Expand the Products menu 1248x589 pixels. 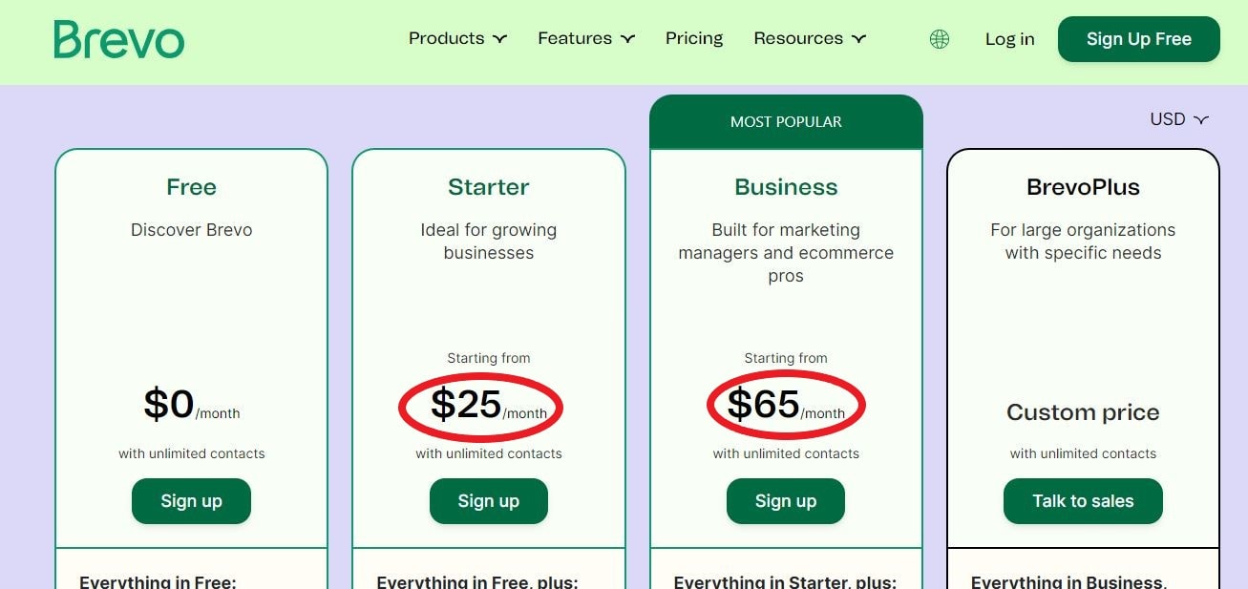click(456, 38)
